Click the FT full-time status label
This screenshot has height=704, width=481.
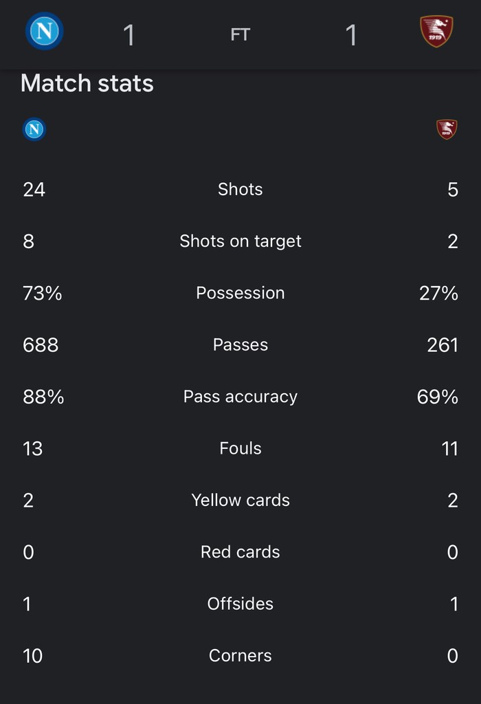coord(240,34)
